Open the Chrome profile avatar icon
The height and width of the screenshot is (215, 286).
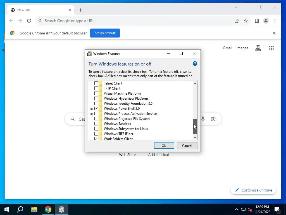click(x=266, y=21)
